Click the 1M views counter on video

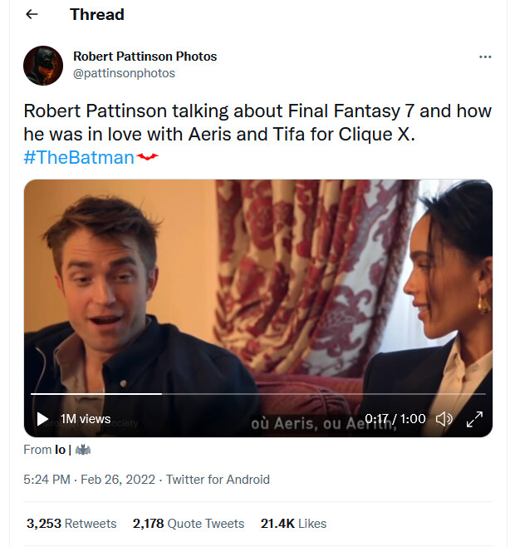(x=86, y=419)
